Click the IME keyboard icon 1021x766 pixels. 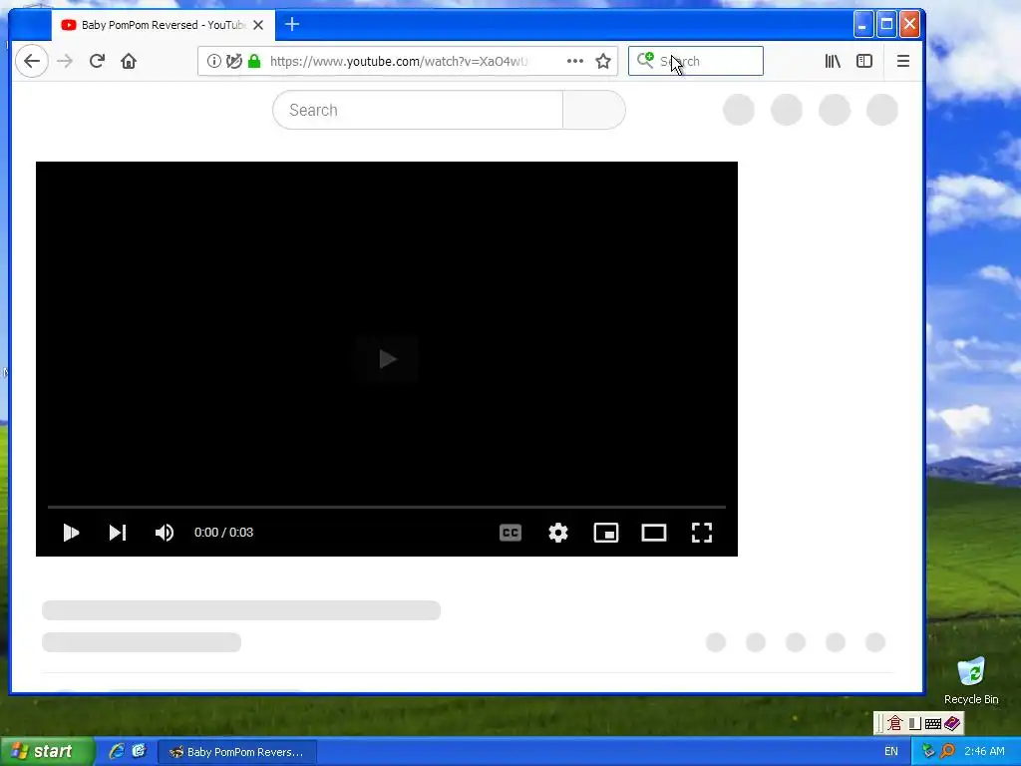pyautogui.click(x=933, y=724)
